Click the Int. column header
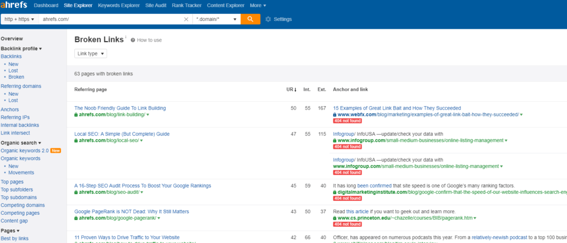Image resolution: width=567 pixels, height=243 pixels. pos(307,90)
